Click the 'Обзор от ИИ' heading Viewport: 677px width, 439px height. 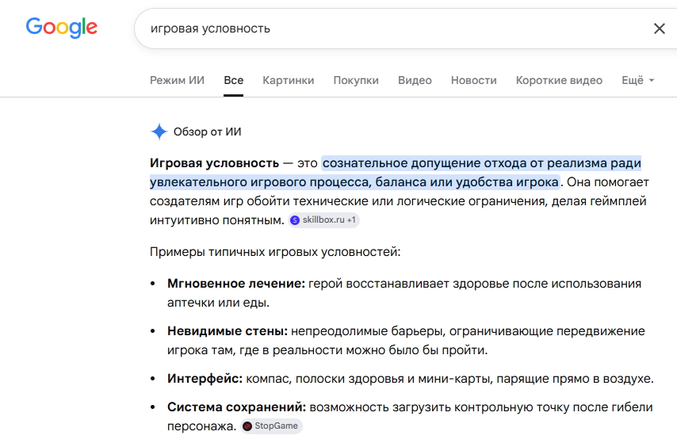click(207, 132)
